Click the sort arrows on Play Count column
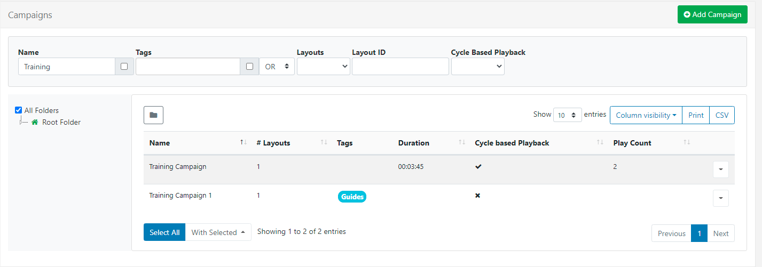Screen dimensions: 762x267 (x=687, y=142)
